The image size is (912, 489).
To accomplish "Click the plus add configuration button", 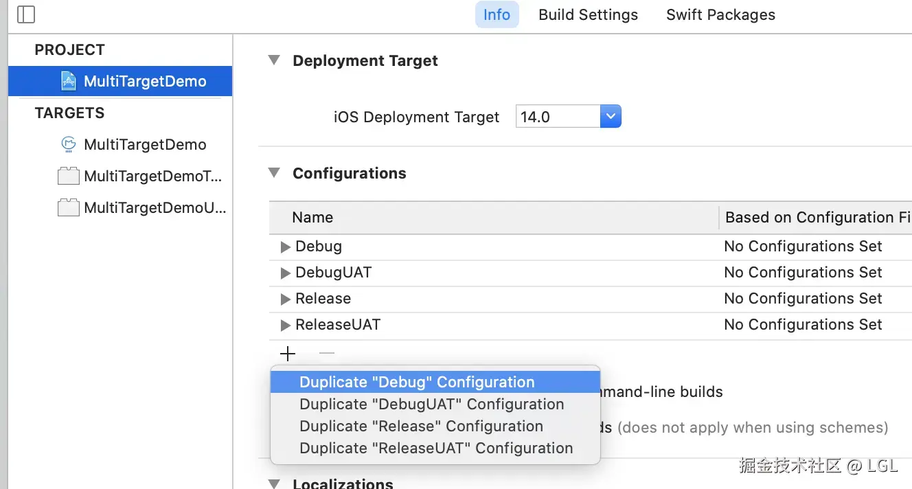I will [x=288, y=354].
